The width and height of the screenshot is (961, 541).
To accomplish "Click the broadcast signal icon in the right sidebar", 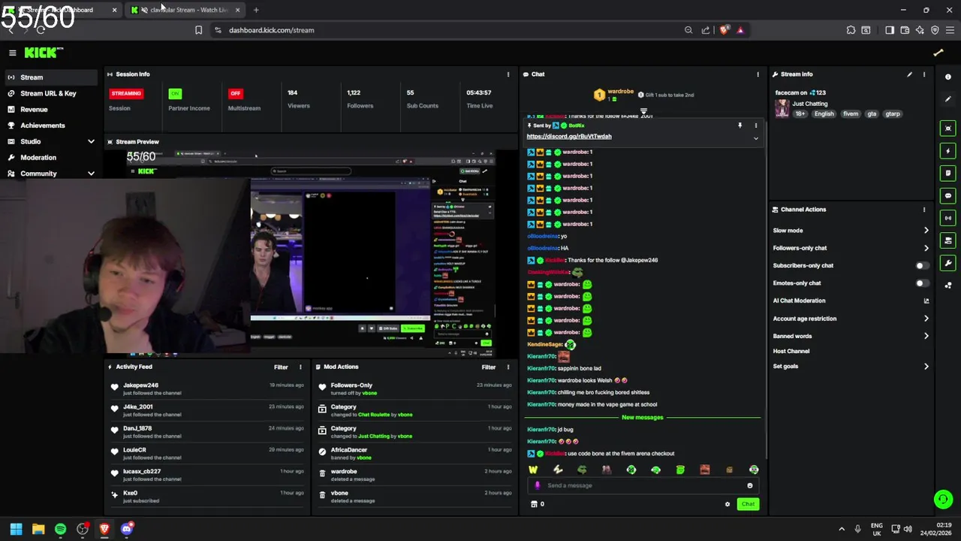I will (948, 218).
